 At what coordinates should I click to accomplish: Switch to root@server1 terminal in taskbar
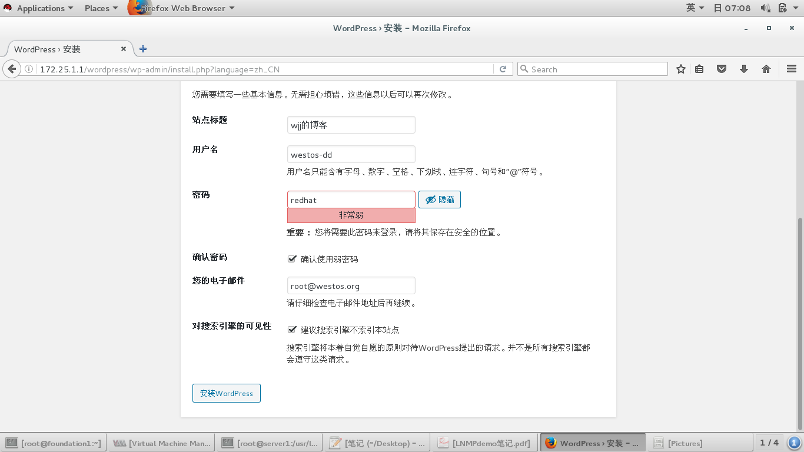coord(270,443)
